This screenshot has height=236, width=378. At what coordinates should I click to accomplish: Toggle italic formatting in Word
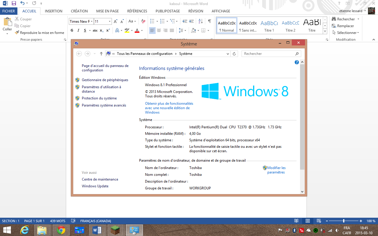[78, 30]
